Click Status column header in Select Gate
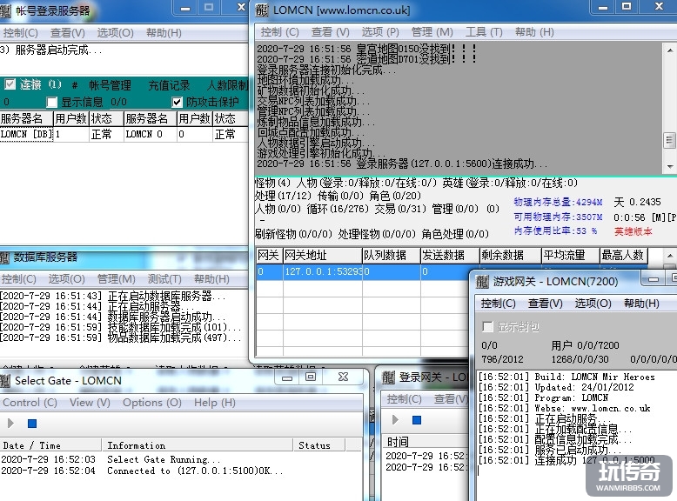The image size is (677, 501). click(x=319, y=445)
